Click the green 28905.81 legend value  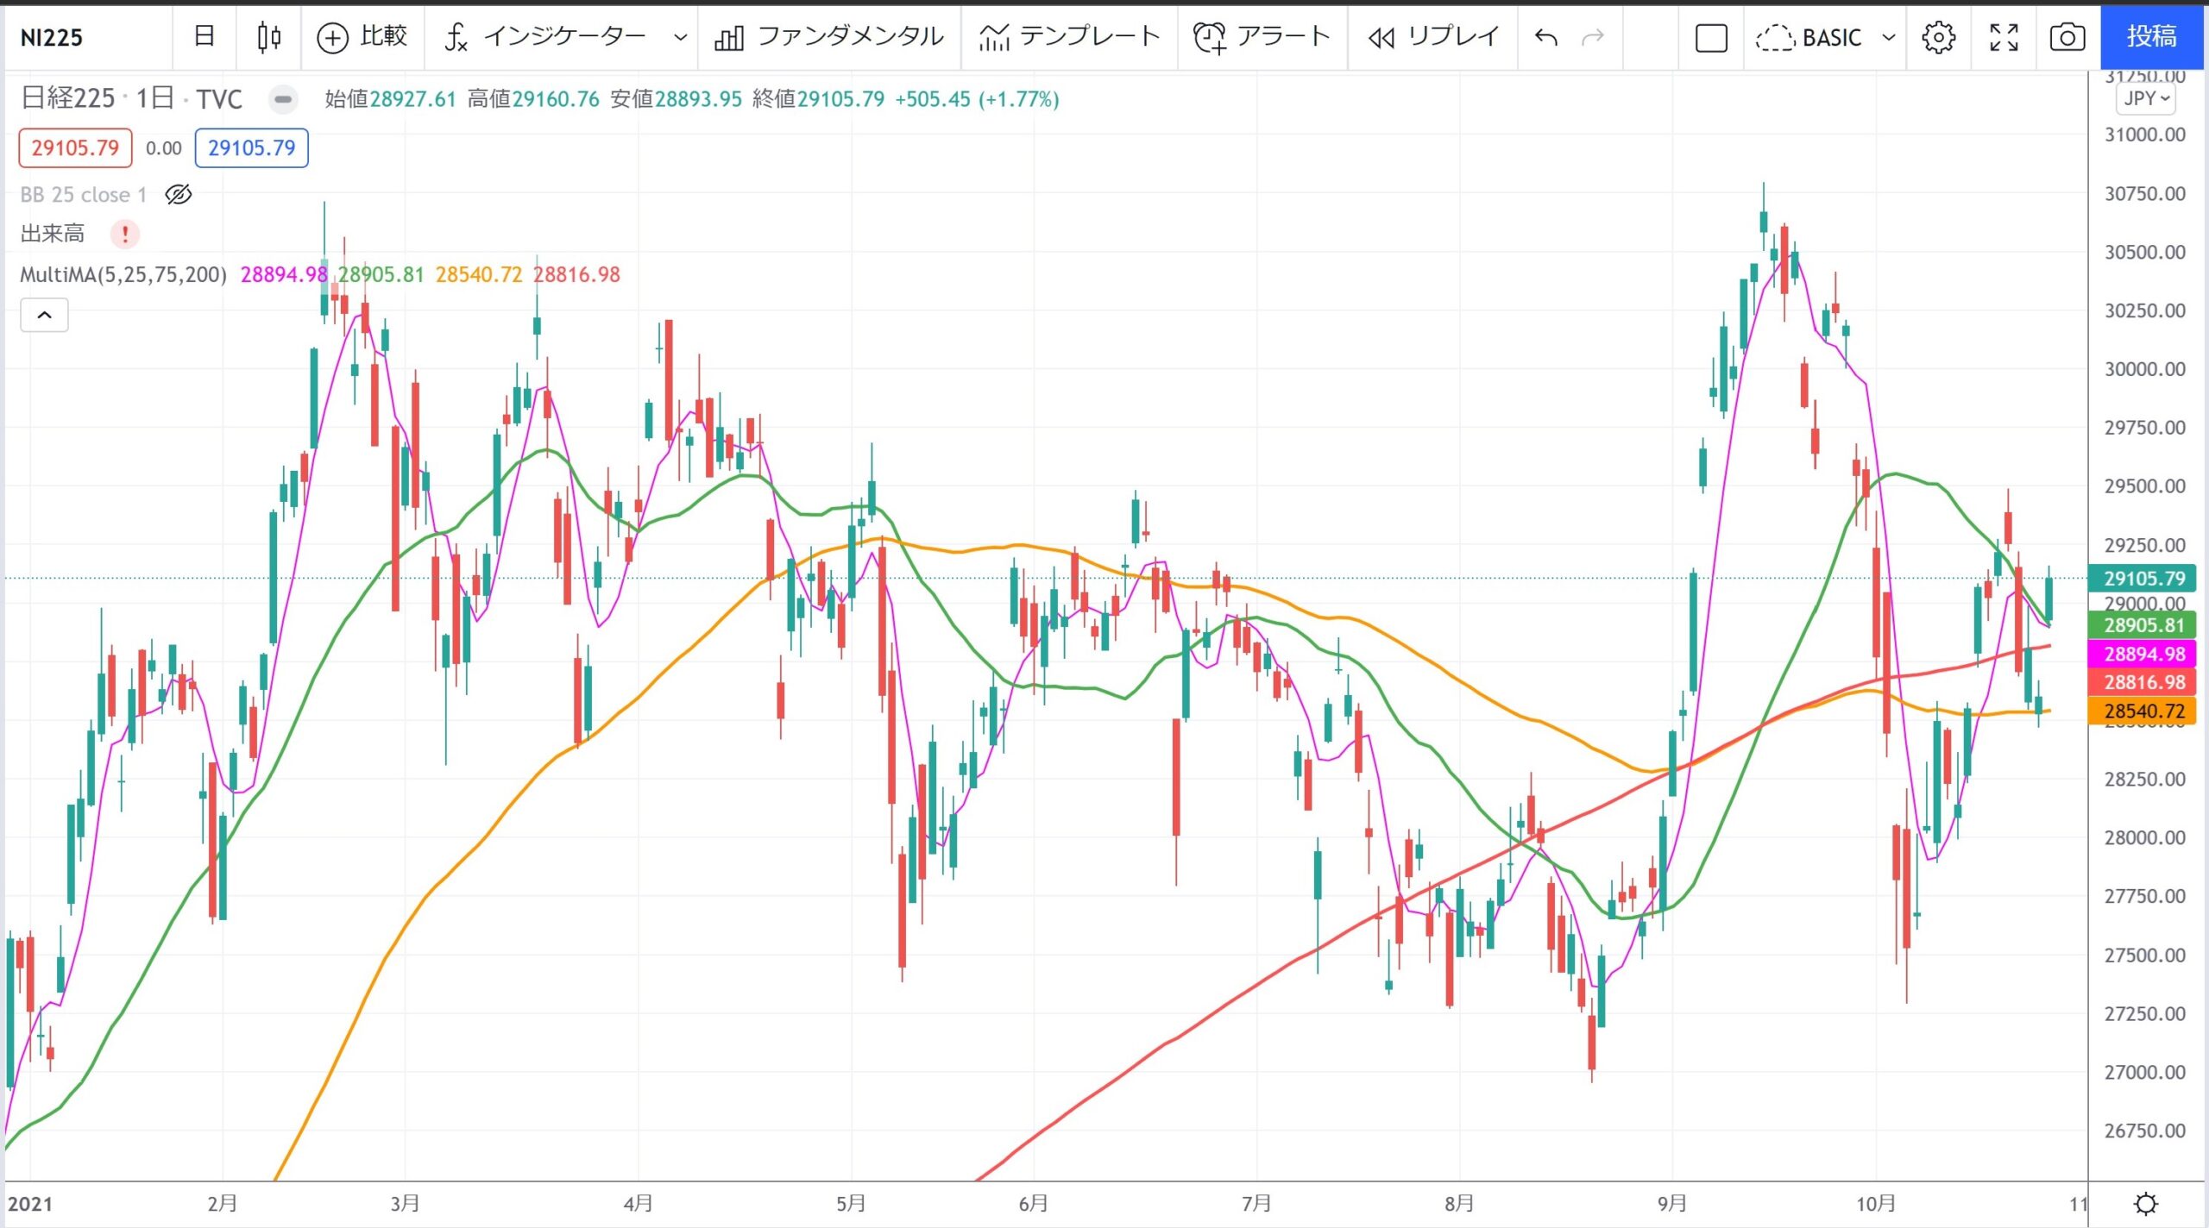coord(381,274)
